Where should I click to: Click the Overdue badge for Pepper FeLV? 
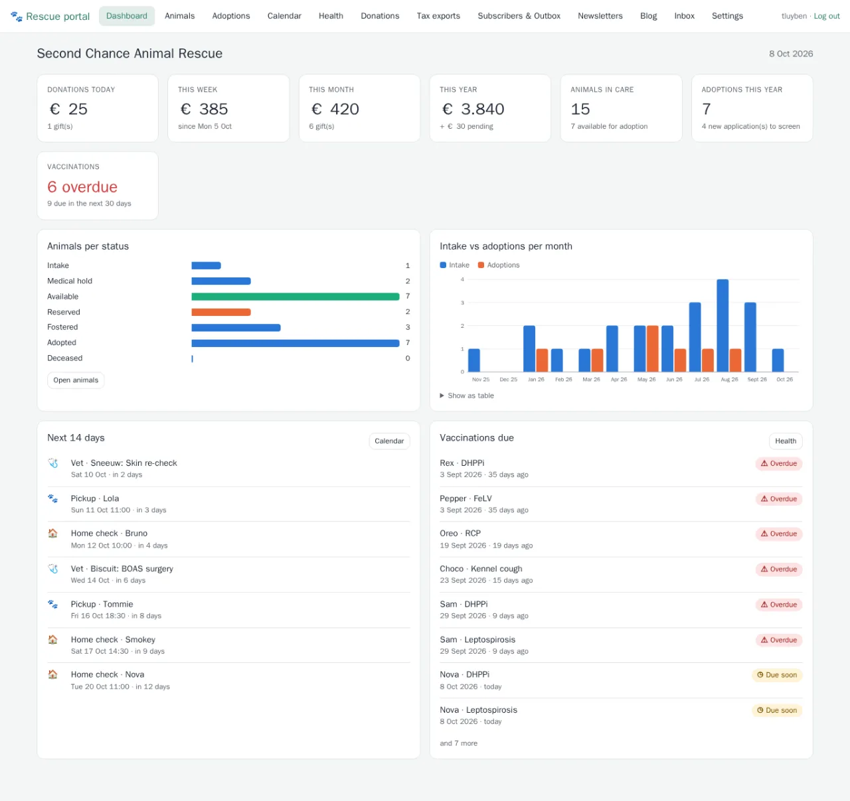click(779, 499)
